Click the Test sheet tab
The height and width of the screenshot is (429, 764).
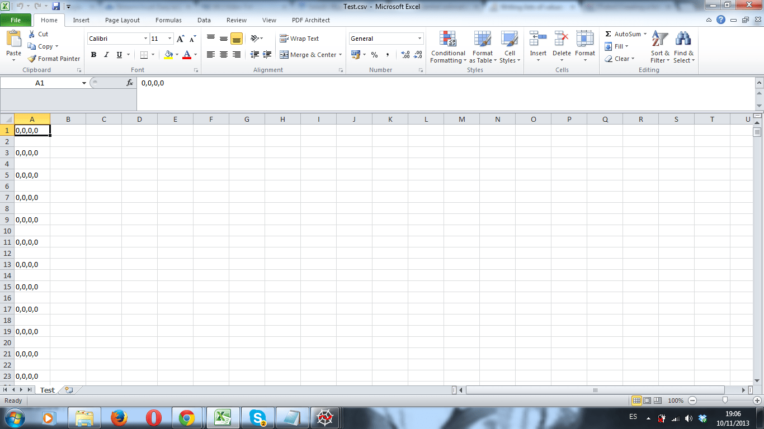[x=47, y=390]
